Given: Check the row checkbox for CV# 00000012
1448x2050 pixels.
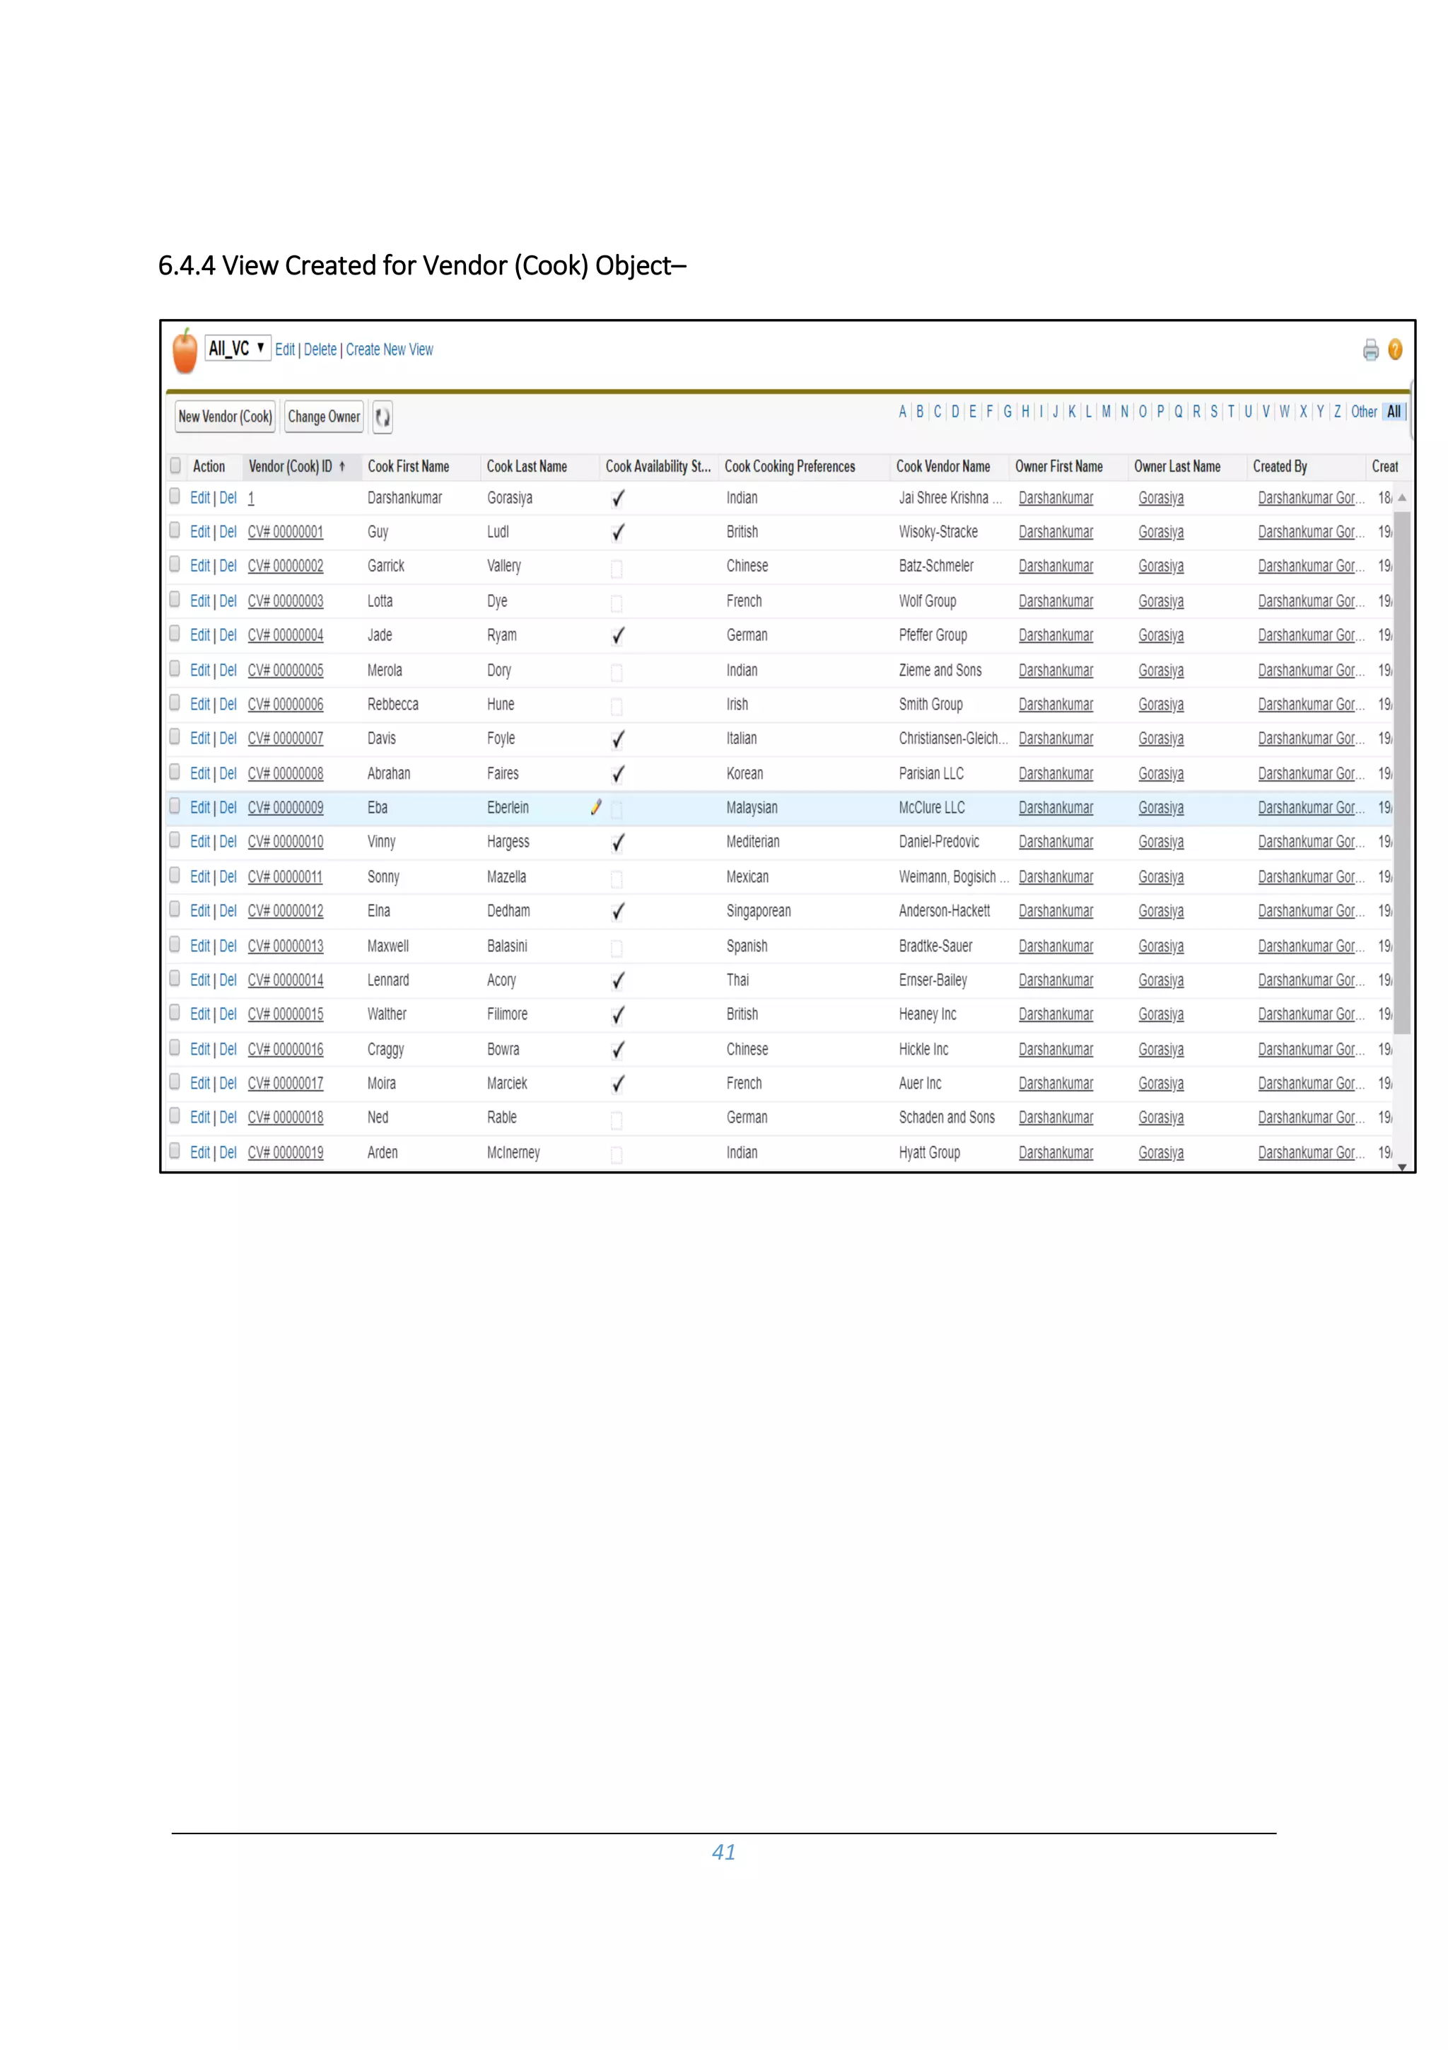Looking at the screenshot, I should (x=175, y=910).
